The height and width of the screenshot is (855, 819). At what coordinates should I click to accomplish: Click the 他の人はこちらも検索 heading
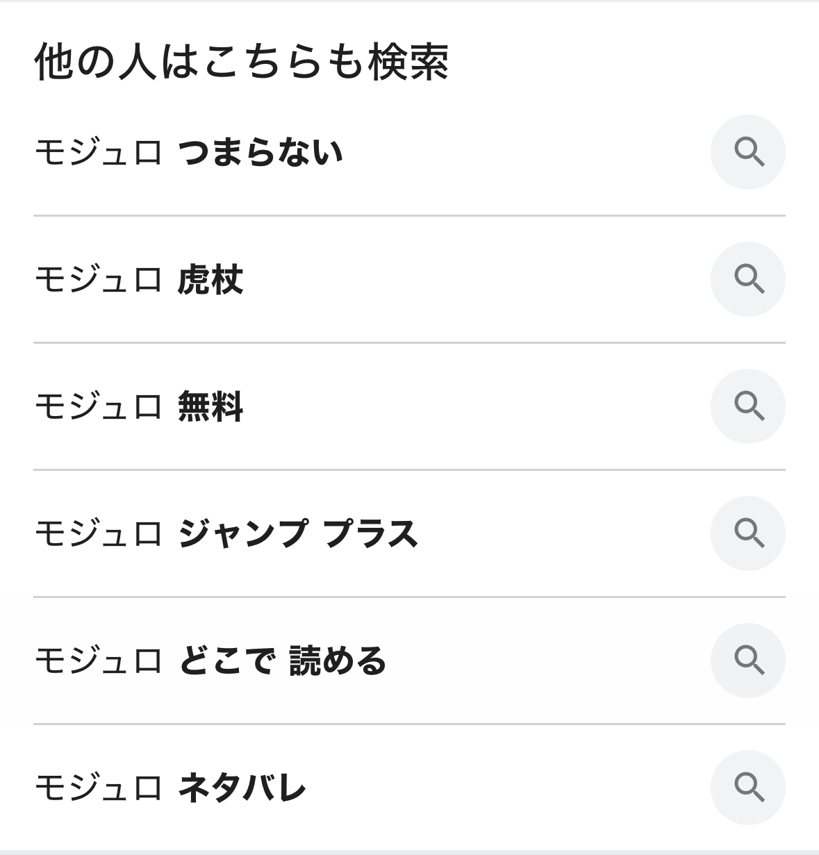(241, 63)
